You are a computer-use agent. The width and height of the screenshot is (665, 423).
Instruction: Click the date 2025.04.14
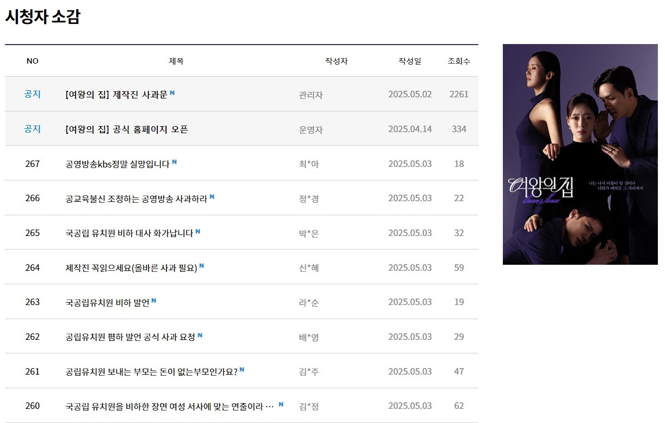coord(410,129)
